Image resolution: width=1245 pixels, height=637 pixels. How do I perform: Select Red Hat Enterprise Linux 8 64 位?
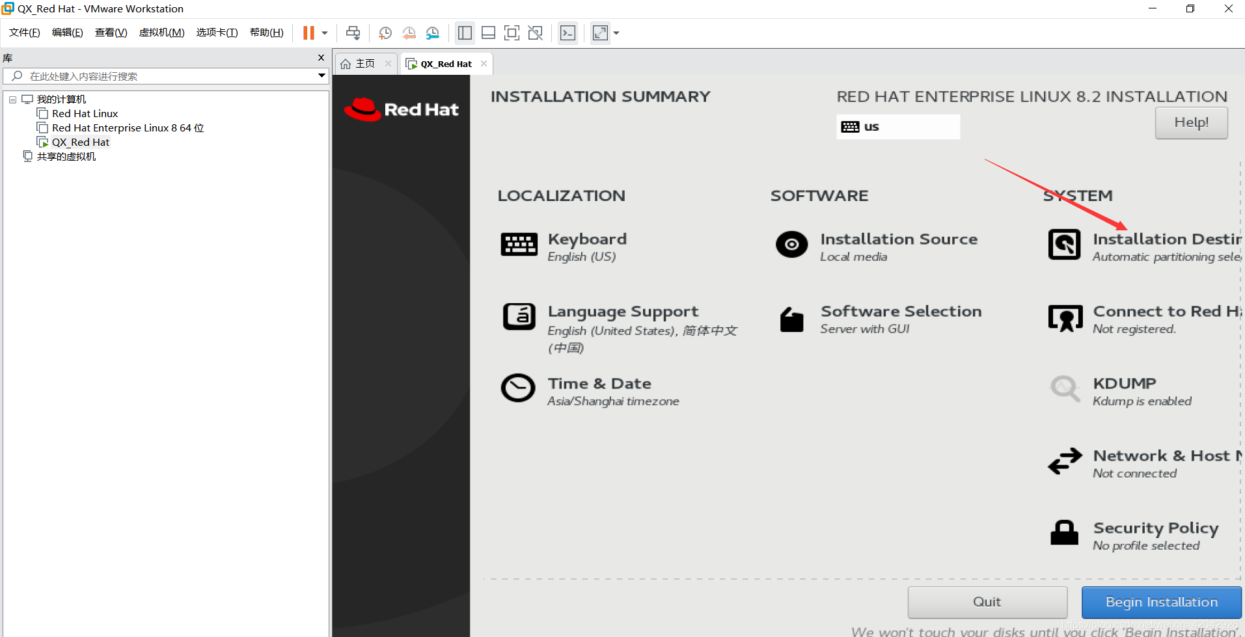tap(128, 128)
